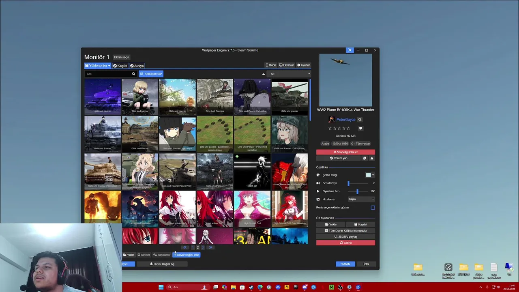Report wallpaper with warning triangle icon

[x=372, y=158]
